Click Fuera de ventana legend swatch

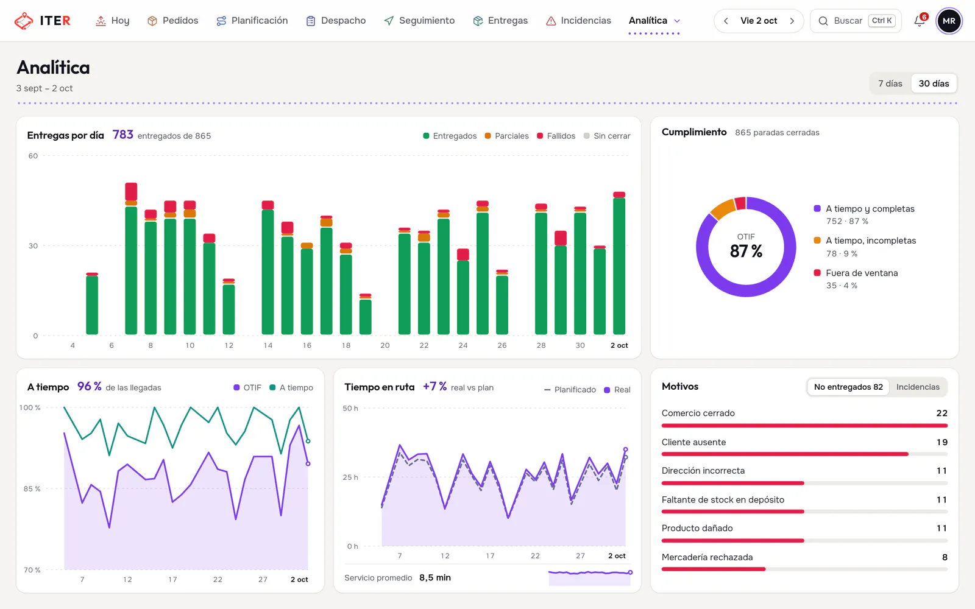(x=817, y=273)
